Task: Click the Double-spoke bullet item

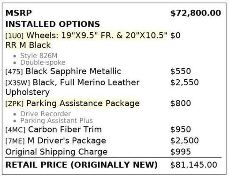Action: (43, 62)
